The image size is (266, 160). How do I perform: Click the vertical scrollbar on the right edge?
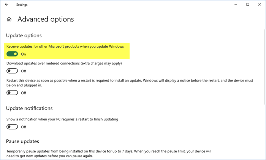(x=265, y=67)
